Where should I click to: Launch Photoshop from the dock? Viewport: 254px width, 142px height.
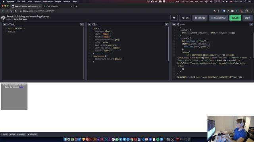(106, 139)
